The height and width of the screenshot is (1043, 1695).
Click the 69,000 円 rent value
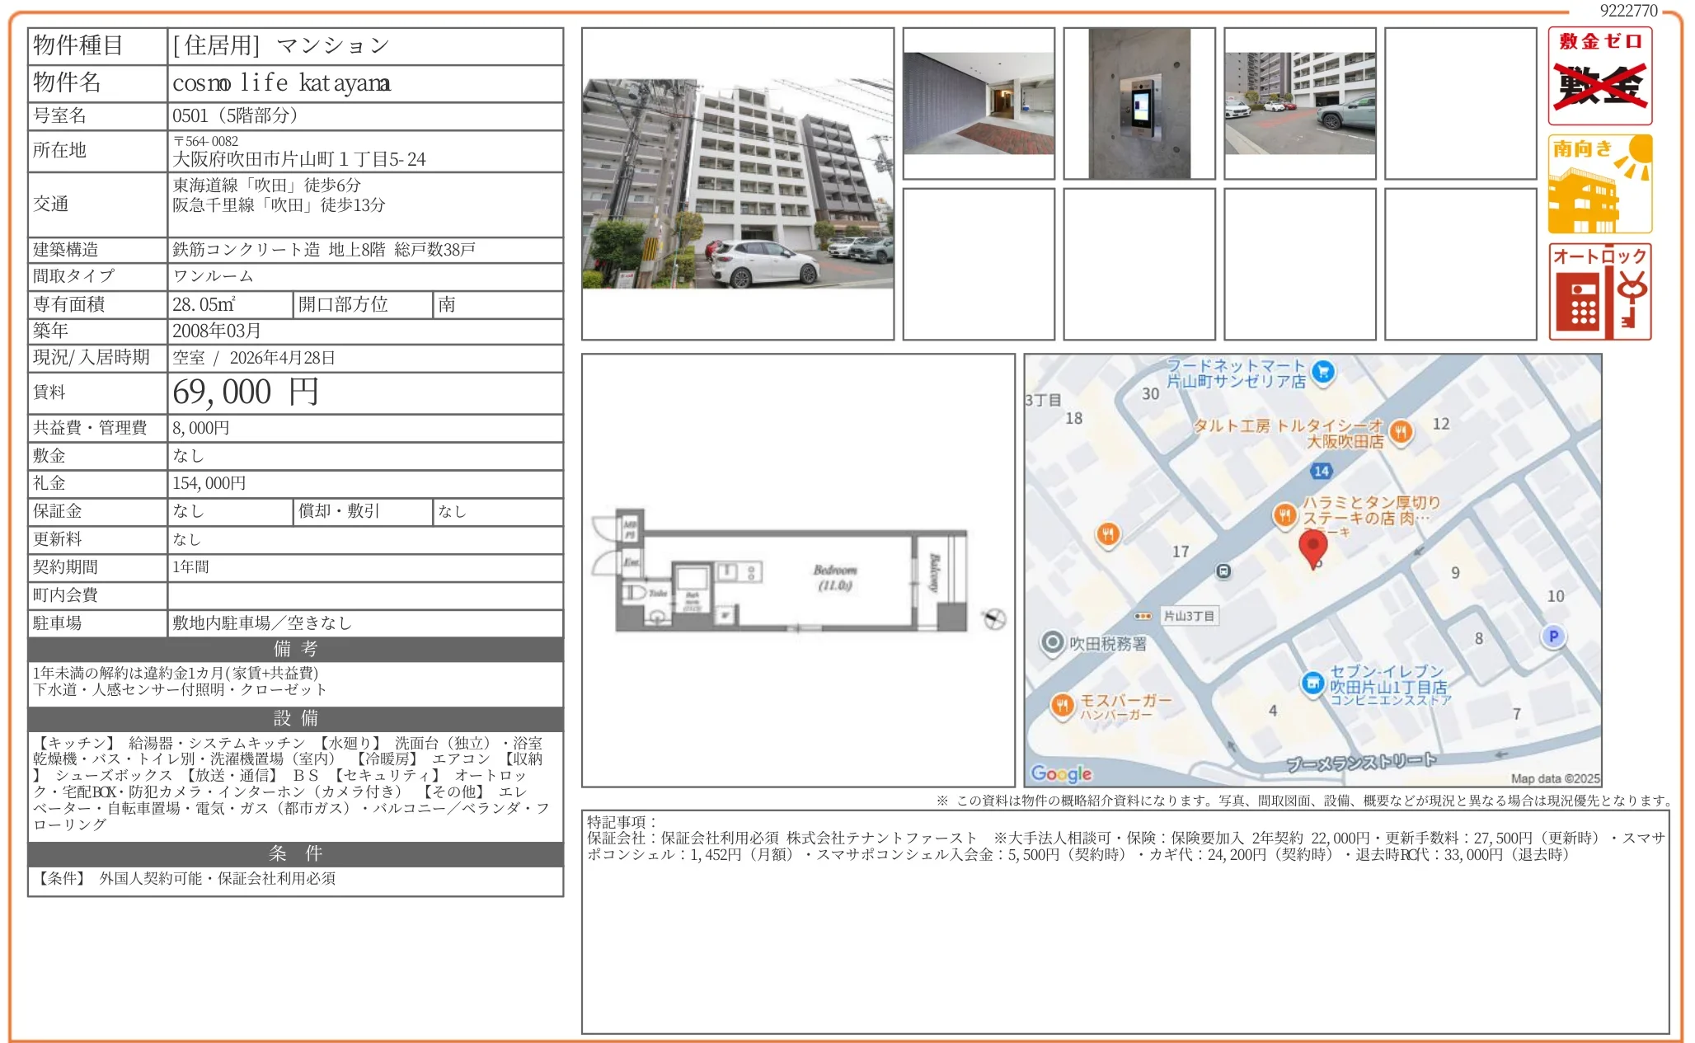coord(245,392)
